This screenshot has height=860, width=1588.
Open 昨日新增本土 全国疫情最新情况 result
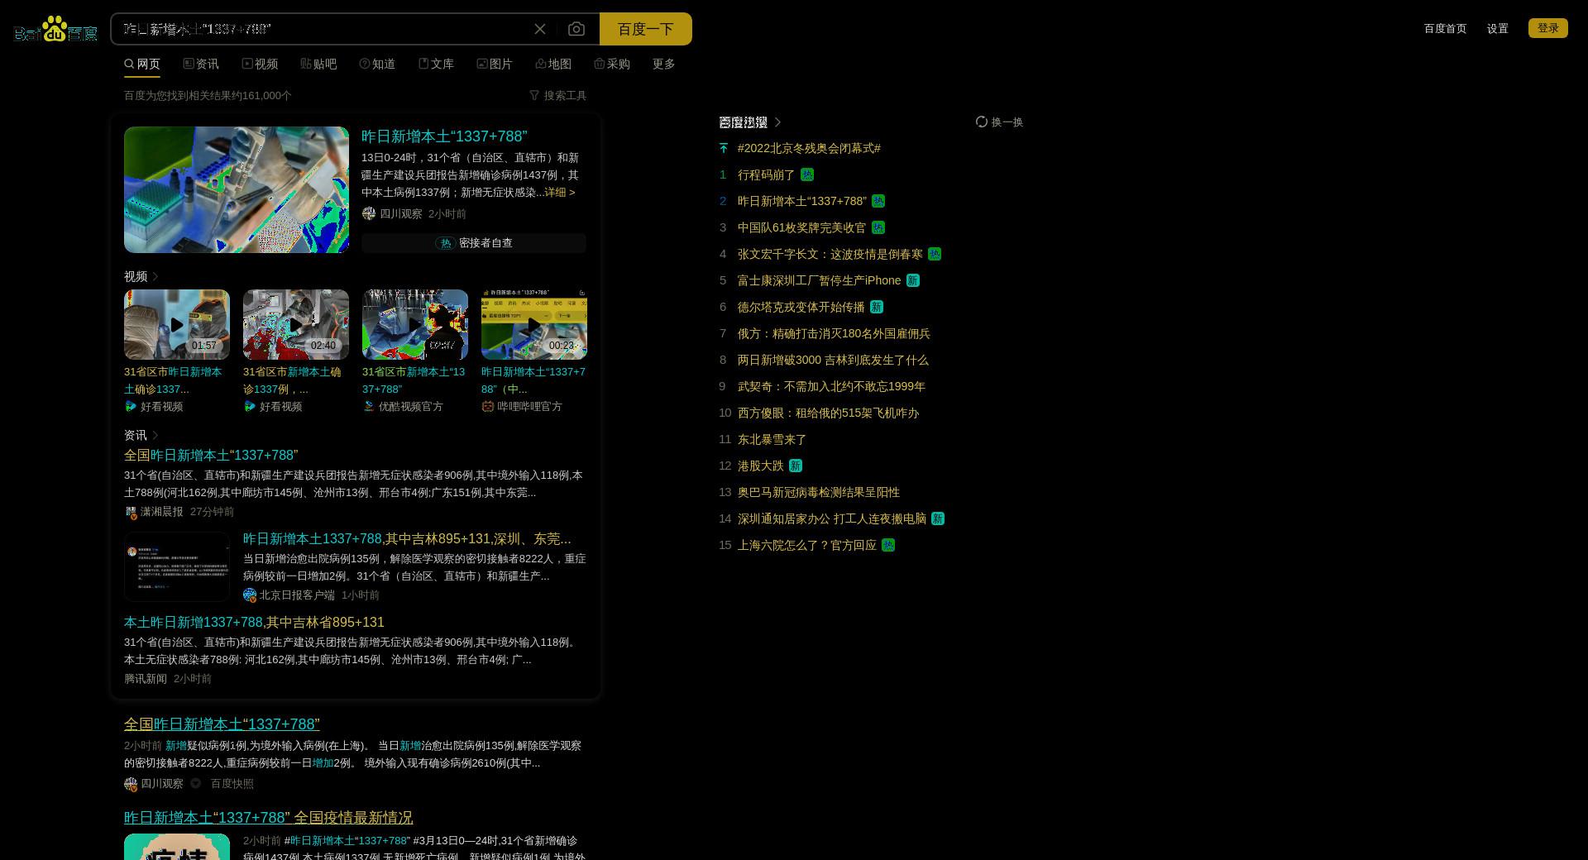click(268, 817)
